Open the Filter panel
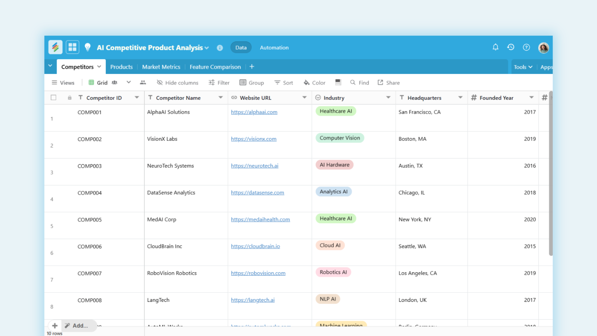 click(219, 82)
